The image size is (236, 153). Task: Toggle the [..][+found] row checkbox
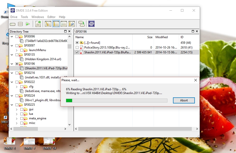77,43
